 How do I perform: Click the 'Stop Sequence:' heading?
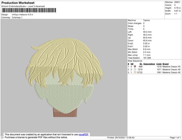tap(135, 61)
